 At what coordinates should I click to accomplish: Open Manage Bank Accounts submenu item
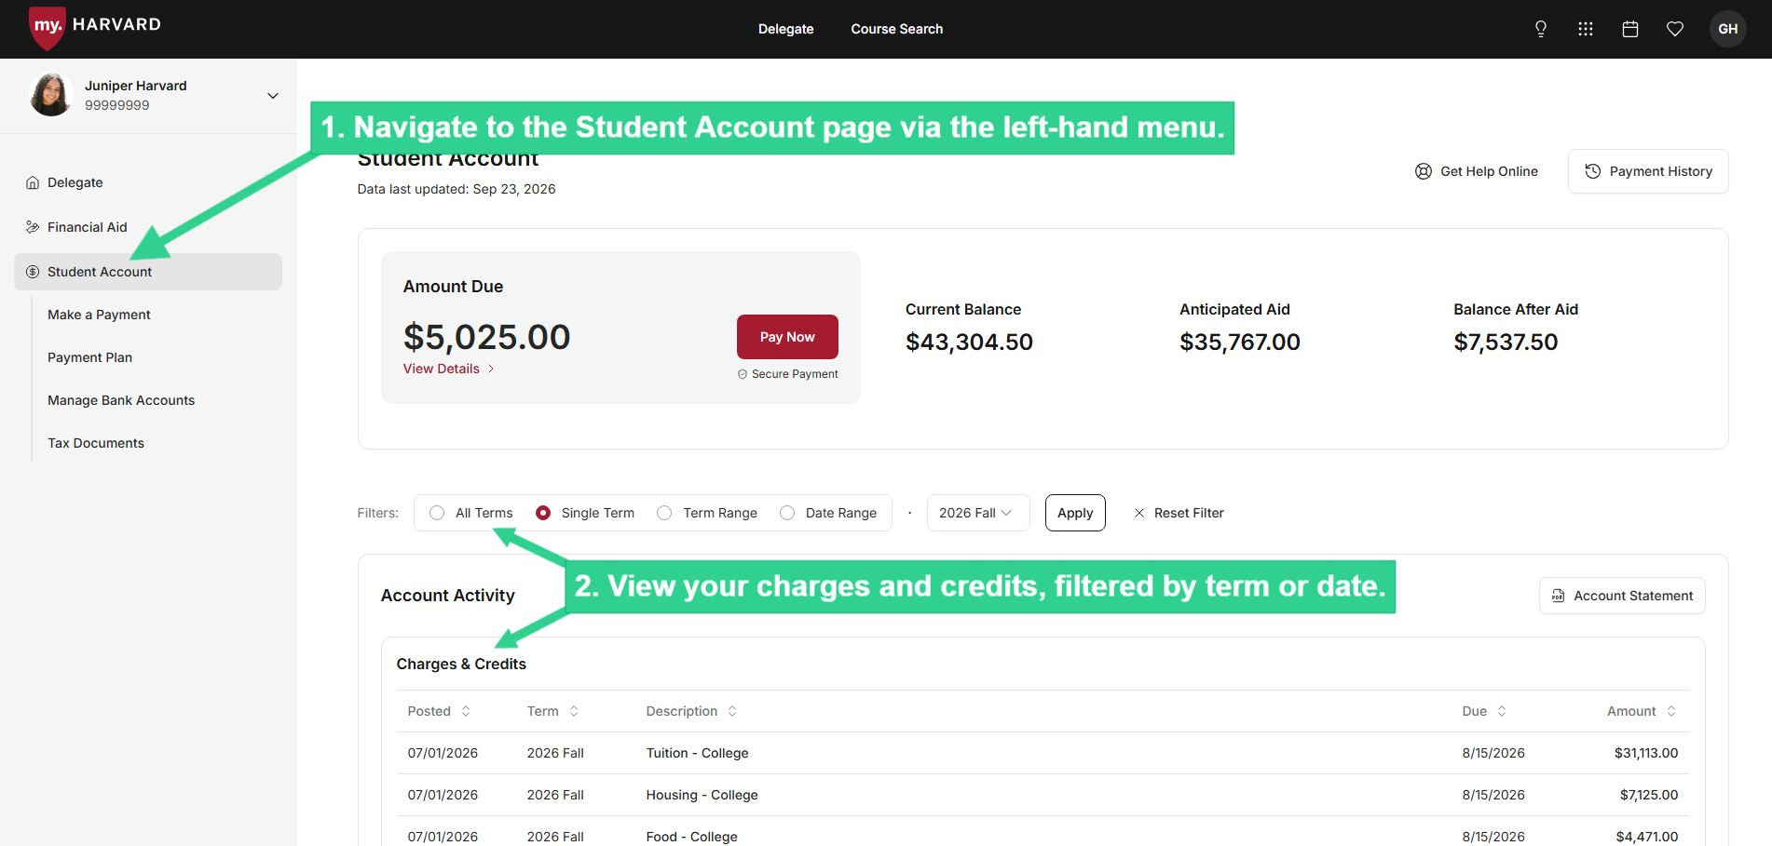pyautogui.click(x=121, y=400)
